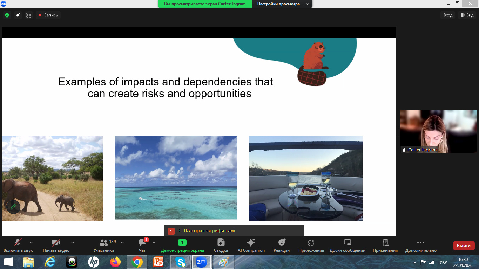
Task: Click the green encryption shield icon
Action: coord(7,15)
